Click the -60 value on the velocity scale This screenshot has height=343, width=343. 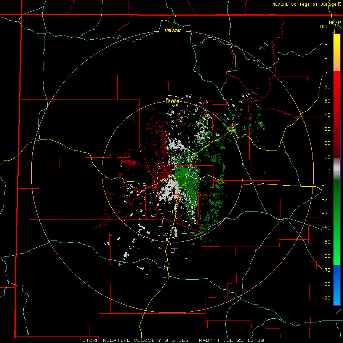(326, 256)
